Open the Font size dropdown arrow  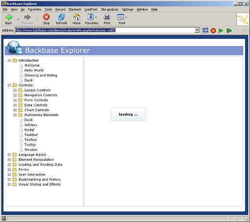pos(126,17)
